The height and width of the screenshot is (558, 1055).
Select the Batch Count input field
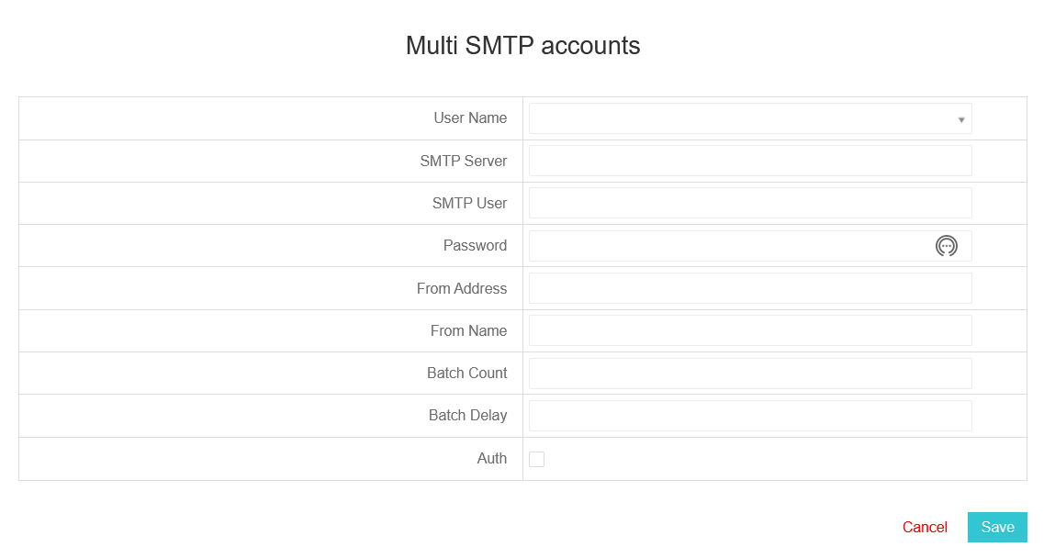click(750, 374)
